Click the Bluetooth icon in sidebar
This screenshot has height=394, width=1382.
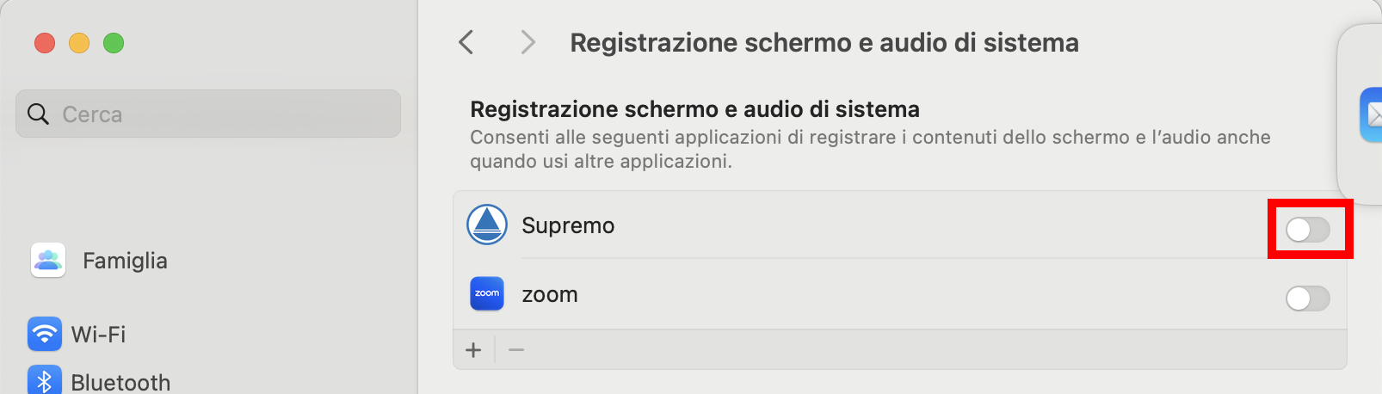[x=45, y=381]
